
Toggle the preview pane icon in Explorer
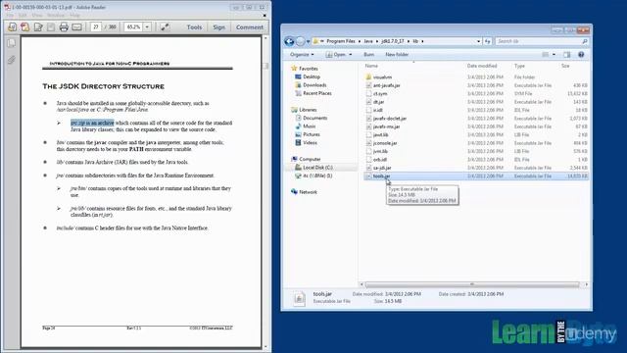(x=567, y=55)
